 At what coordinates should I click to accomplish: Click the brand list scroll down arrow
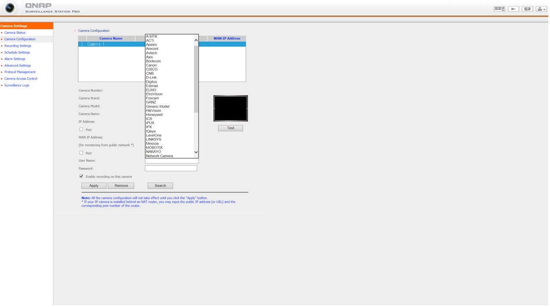point(196,152)
